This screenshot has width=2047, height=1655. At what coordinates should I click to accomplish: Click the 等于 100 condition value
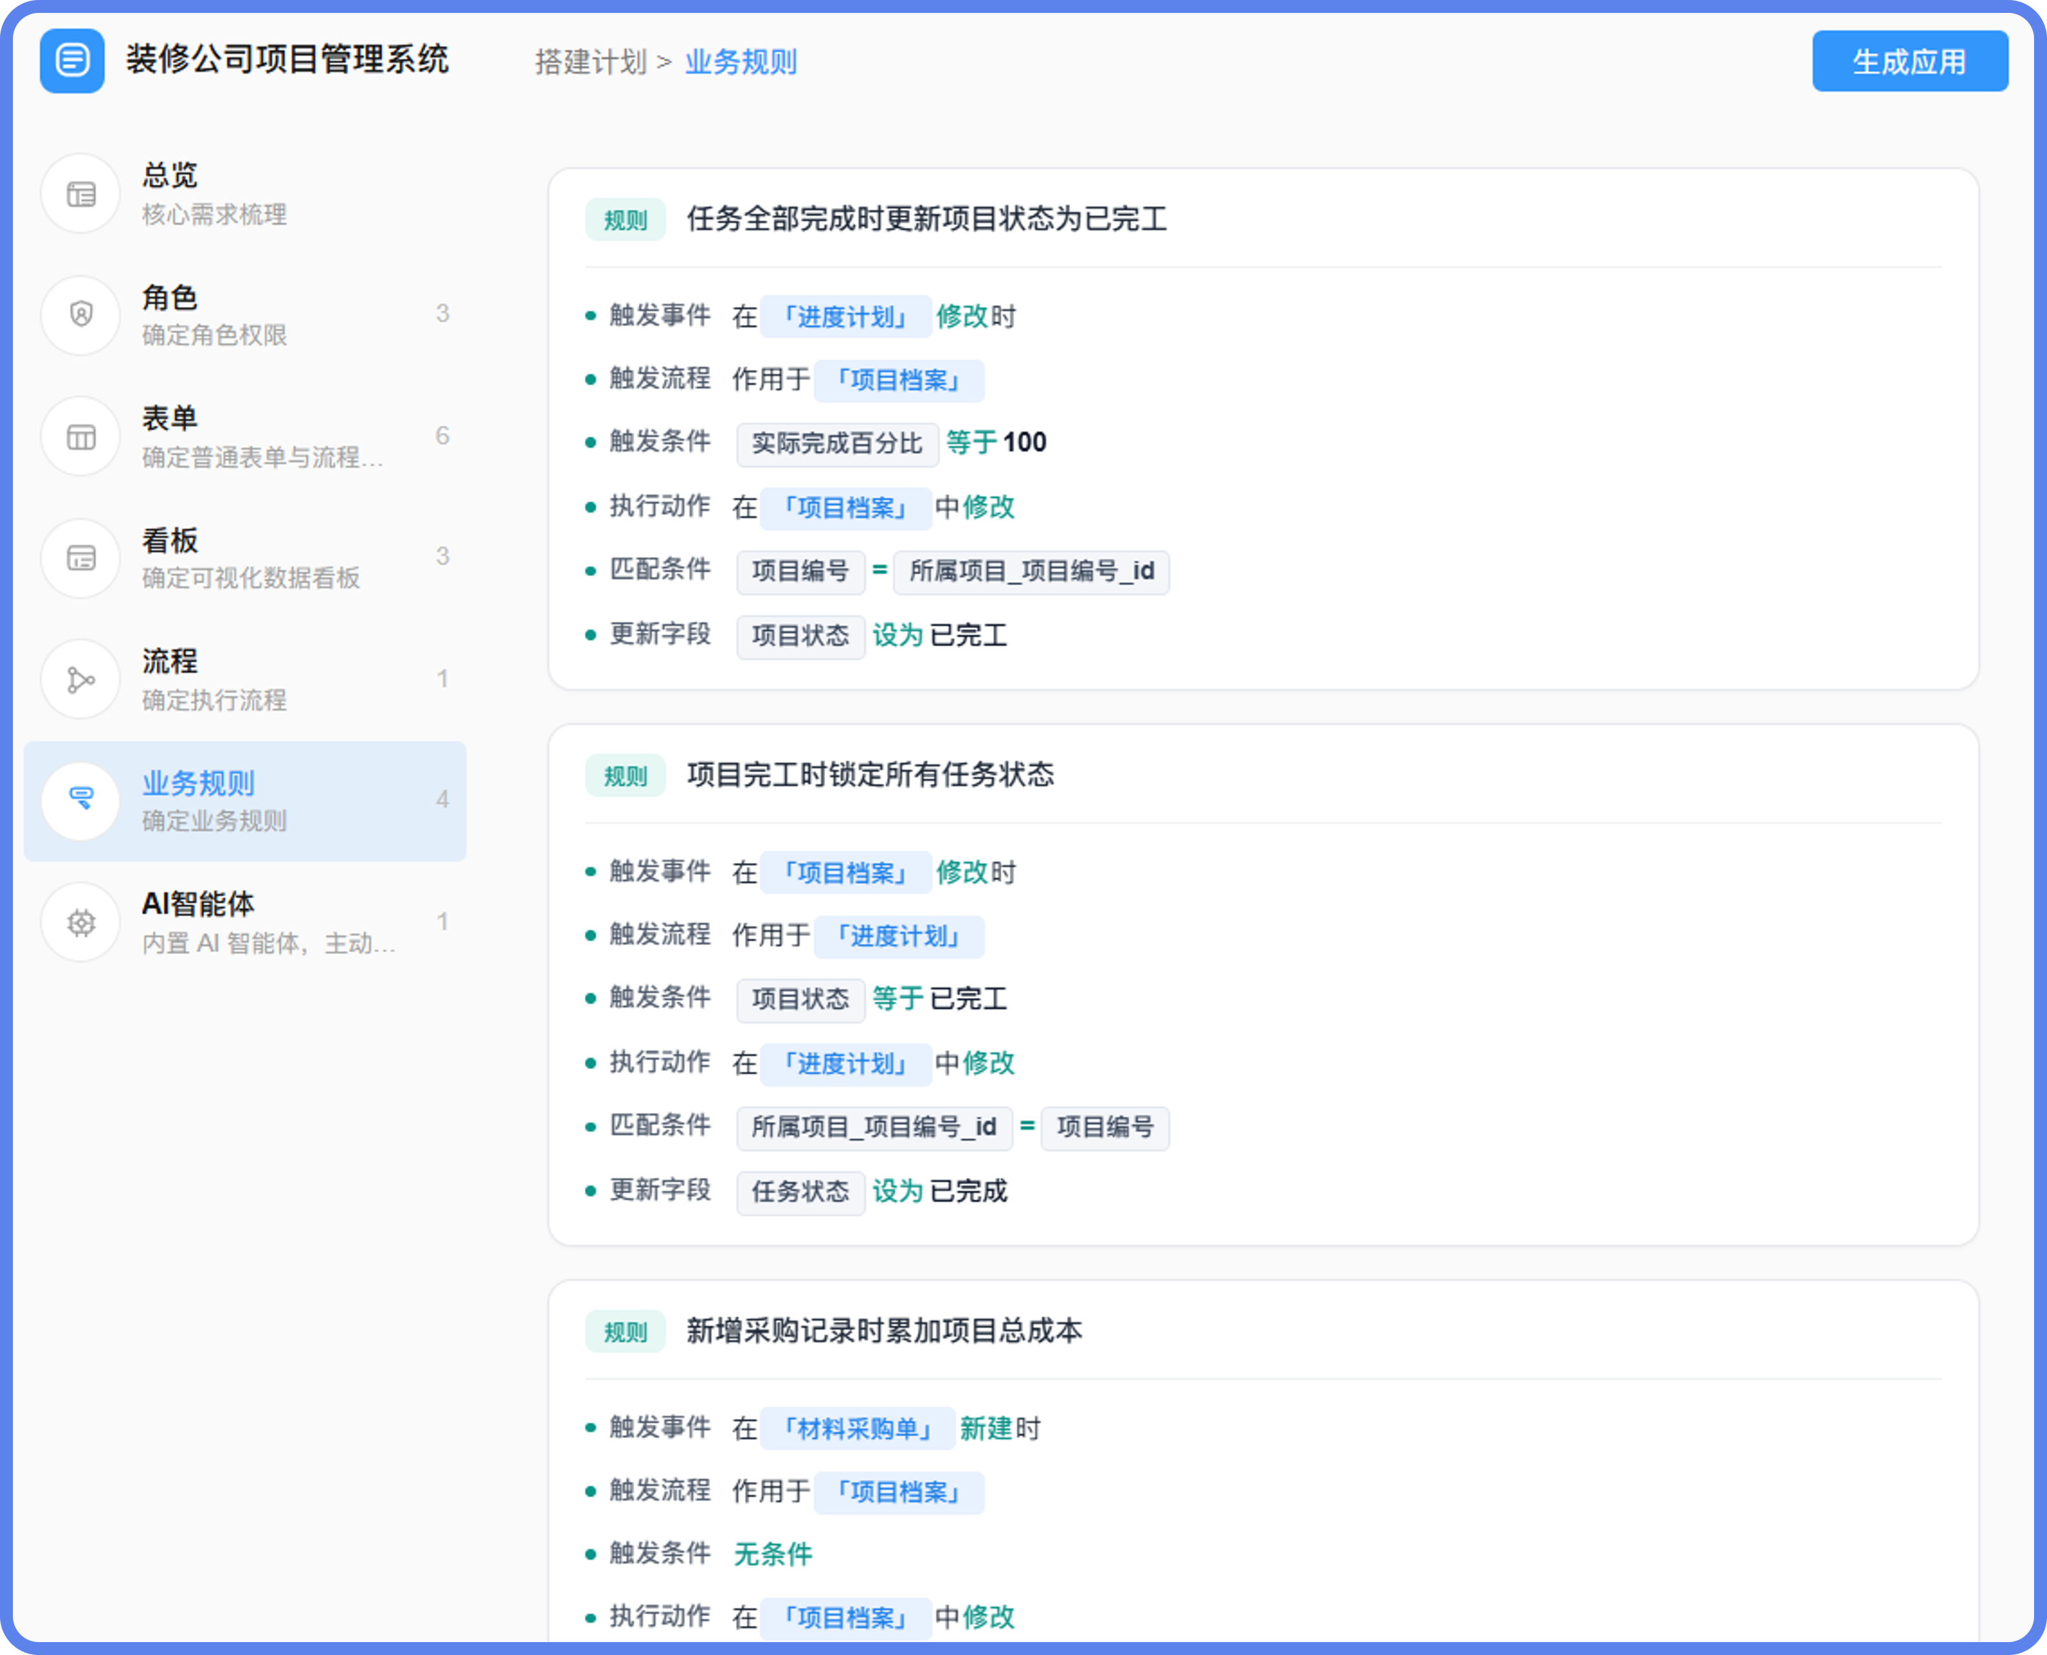[996, 442]
